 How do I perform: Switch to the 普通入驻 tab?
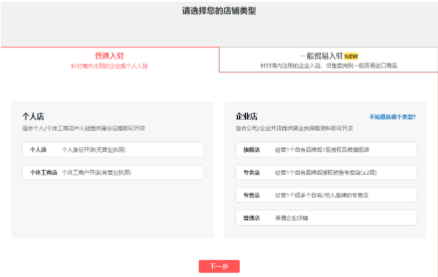(x=109, y=60)
